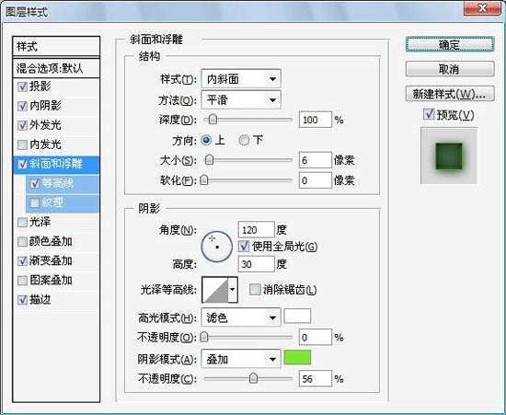
Task: Enable the 内发光 checkbox
Action: pyautogui.click(x=22, y=144)
